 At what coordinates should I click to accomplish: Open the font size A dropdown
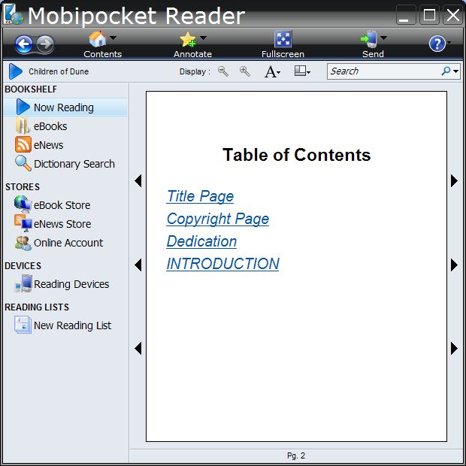click(x=272, y=71)
